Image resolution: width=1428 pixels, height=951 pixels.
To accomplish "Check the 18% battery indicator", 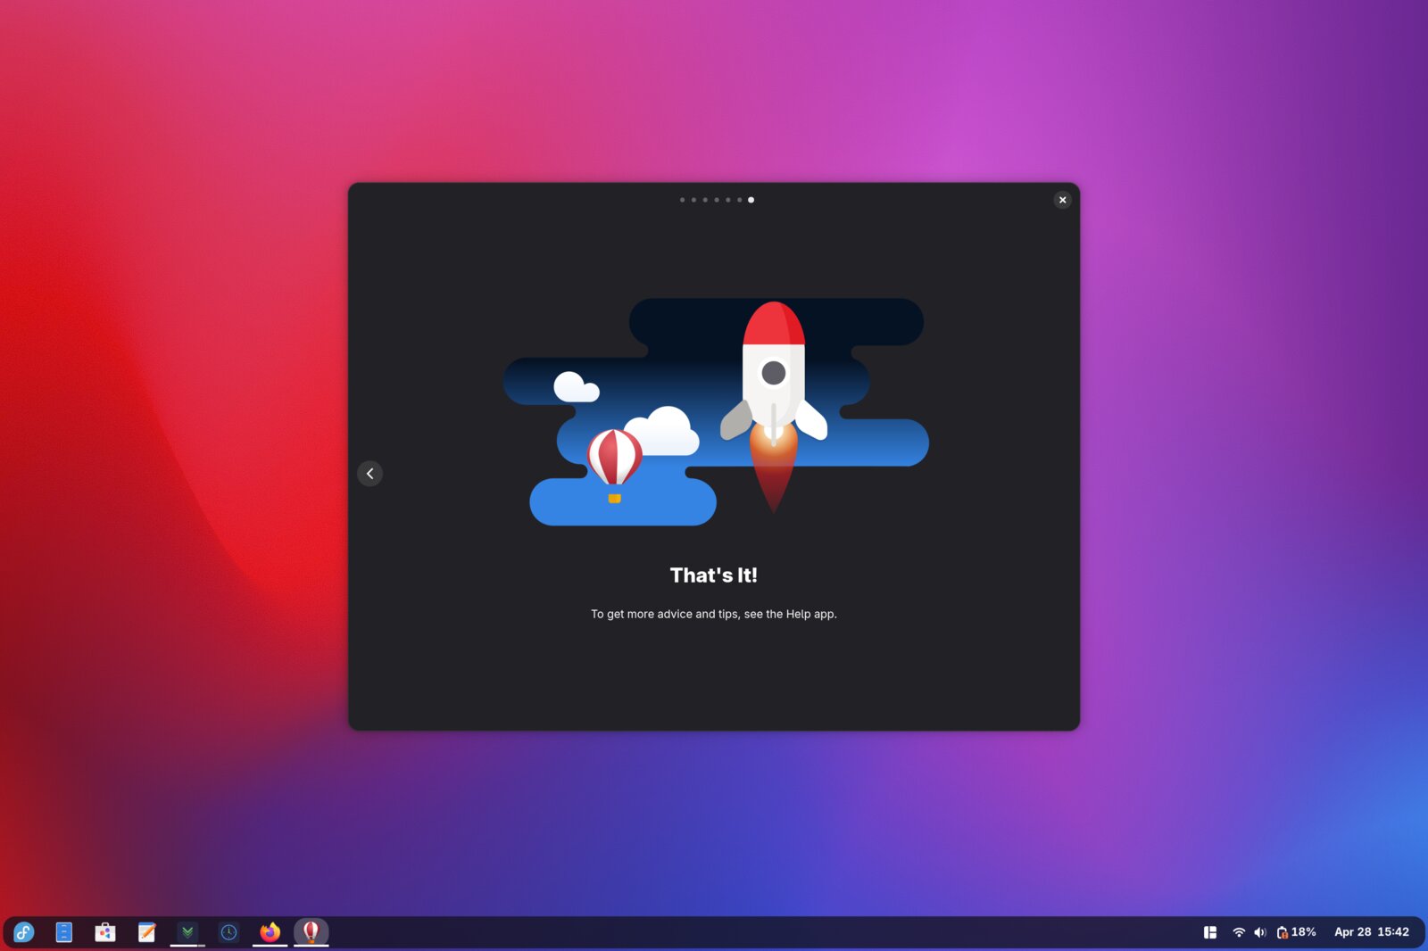I will (x=1296, y=931).
